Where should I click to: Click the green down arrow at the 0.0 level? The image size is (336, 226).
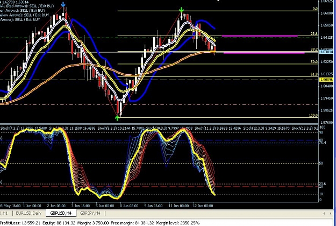tap(182, 10)
